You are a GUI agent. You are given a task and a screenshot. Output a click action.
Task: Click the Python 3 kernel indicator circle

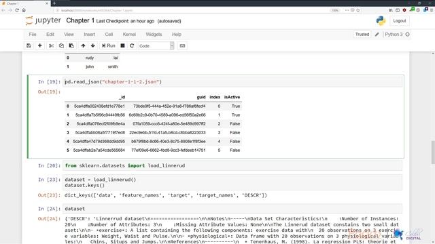pyautogui.click(x=407, y=35)
